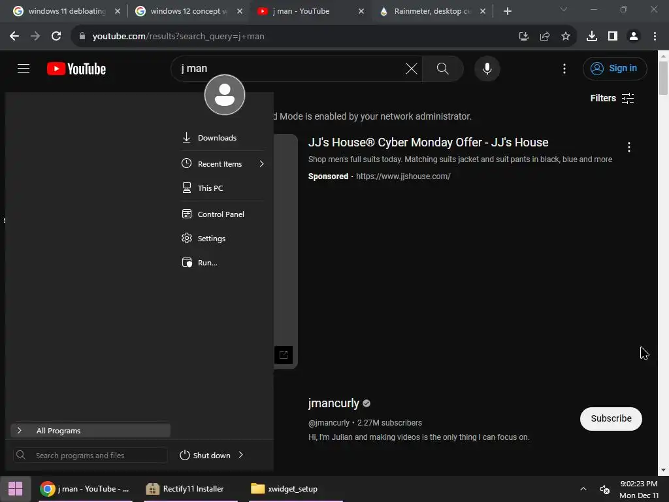Close the windows 12 concept tab

click(240, 11)
